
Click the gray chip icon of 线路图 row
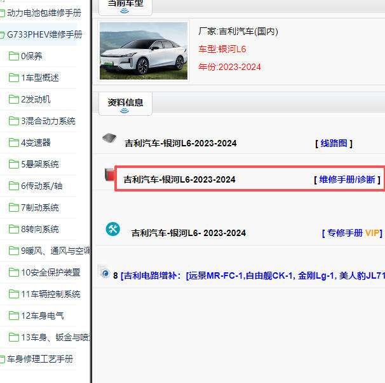click(109, 138)
